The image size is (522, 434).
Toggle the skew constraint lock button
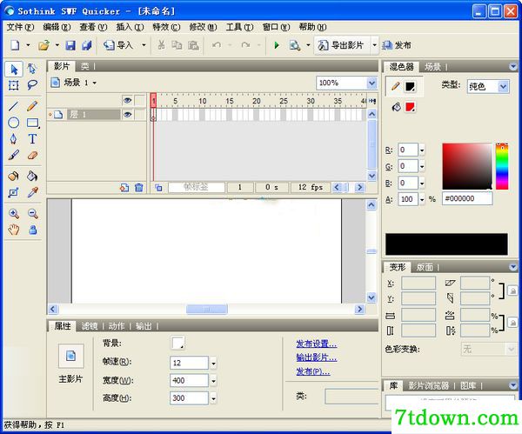(x=512, y=290)
